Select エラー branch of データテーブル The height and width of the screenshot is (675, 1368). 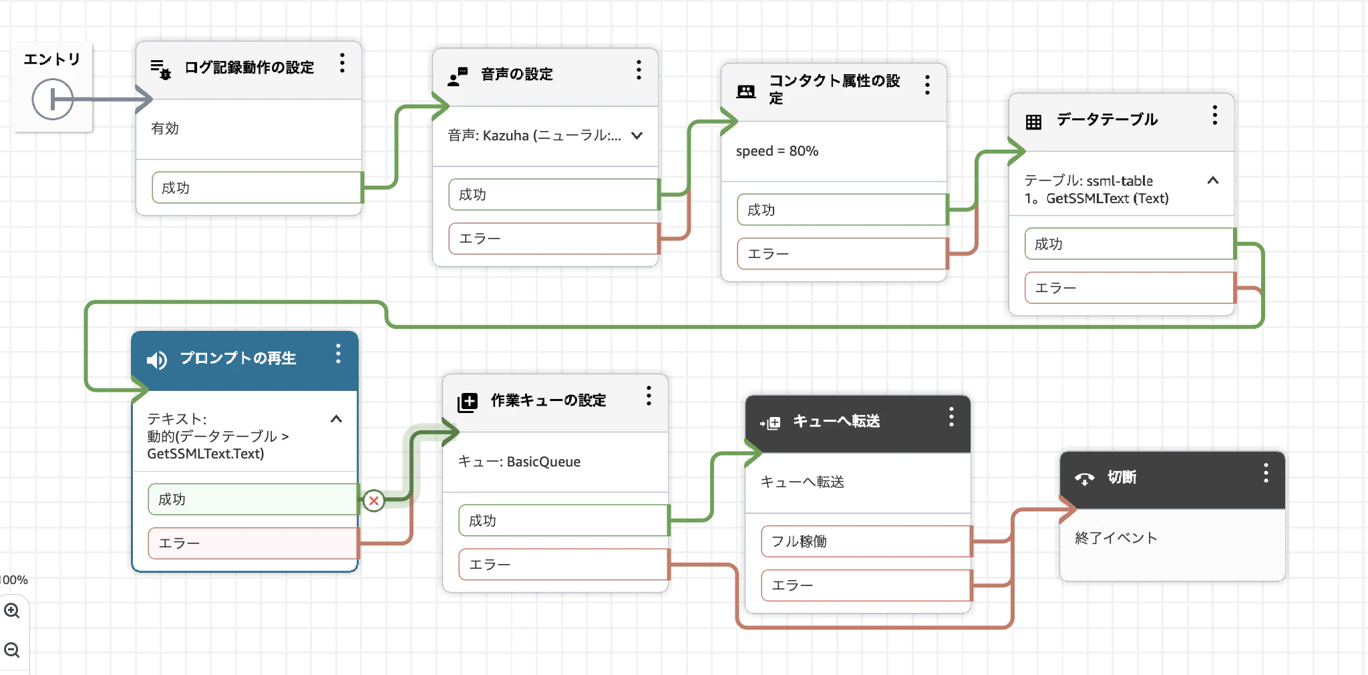[x=1130, y=288]
